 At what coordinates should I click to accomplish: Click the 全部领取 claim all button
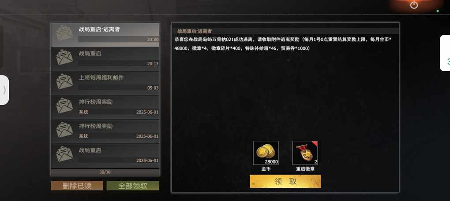click(133, 186)
